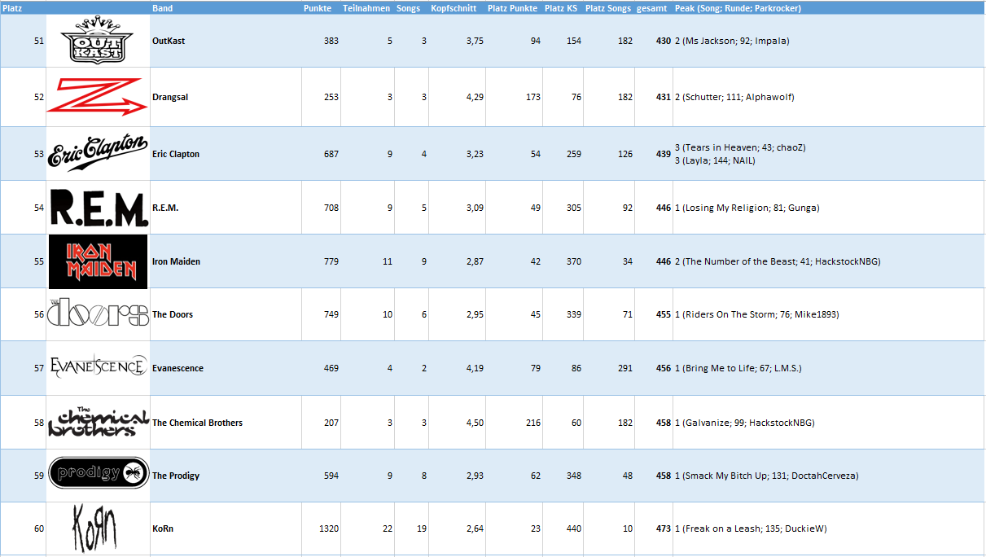986x557 pixels.
Task: Select KoRn's Teilnahmen value 22
Action: tap(388, 528)
